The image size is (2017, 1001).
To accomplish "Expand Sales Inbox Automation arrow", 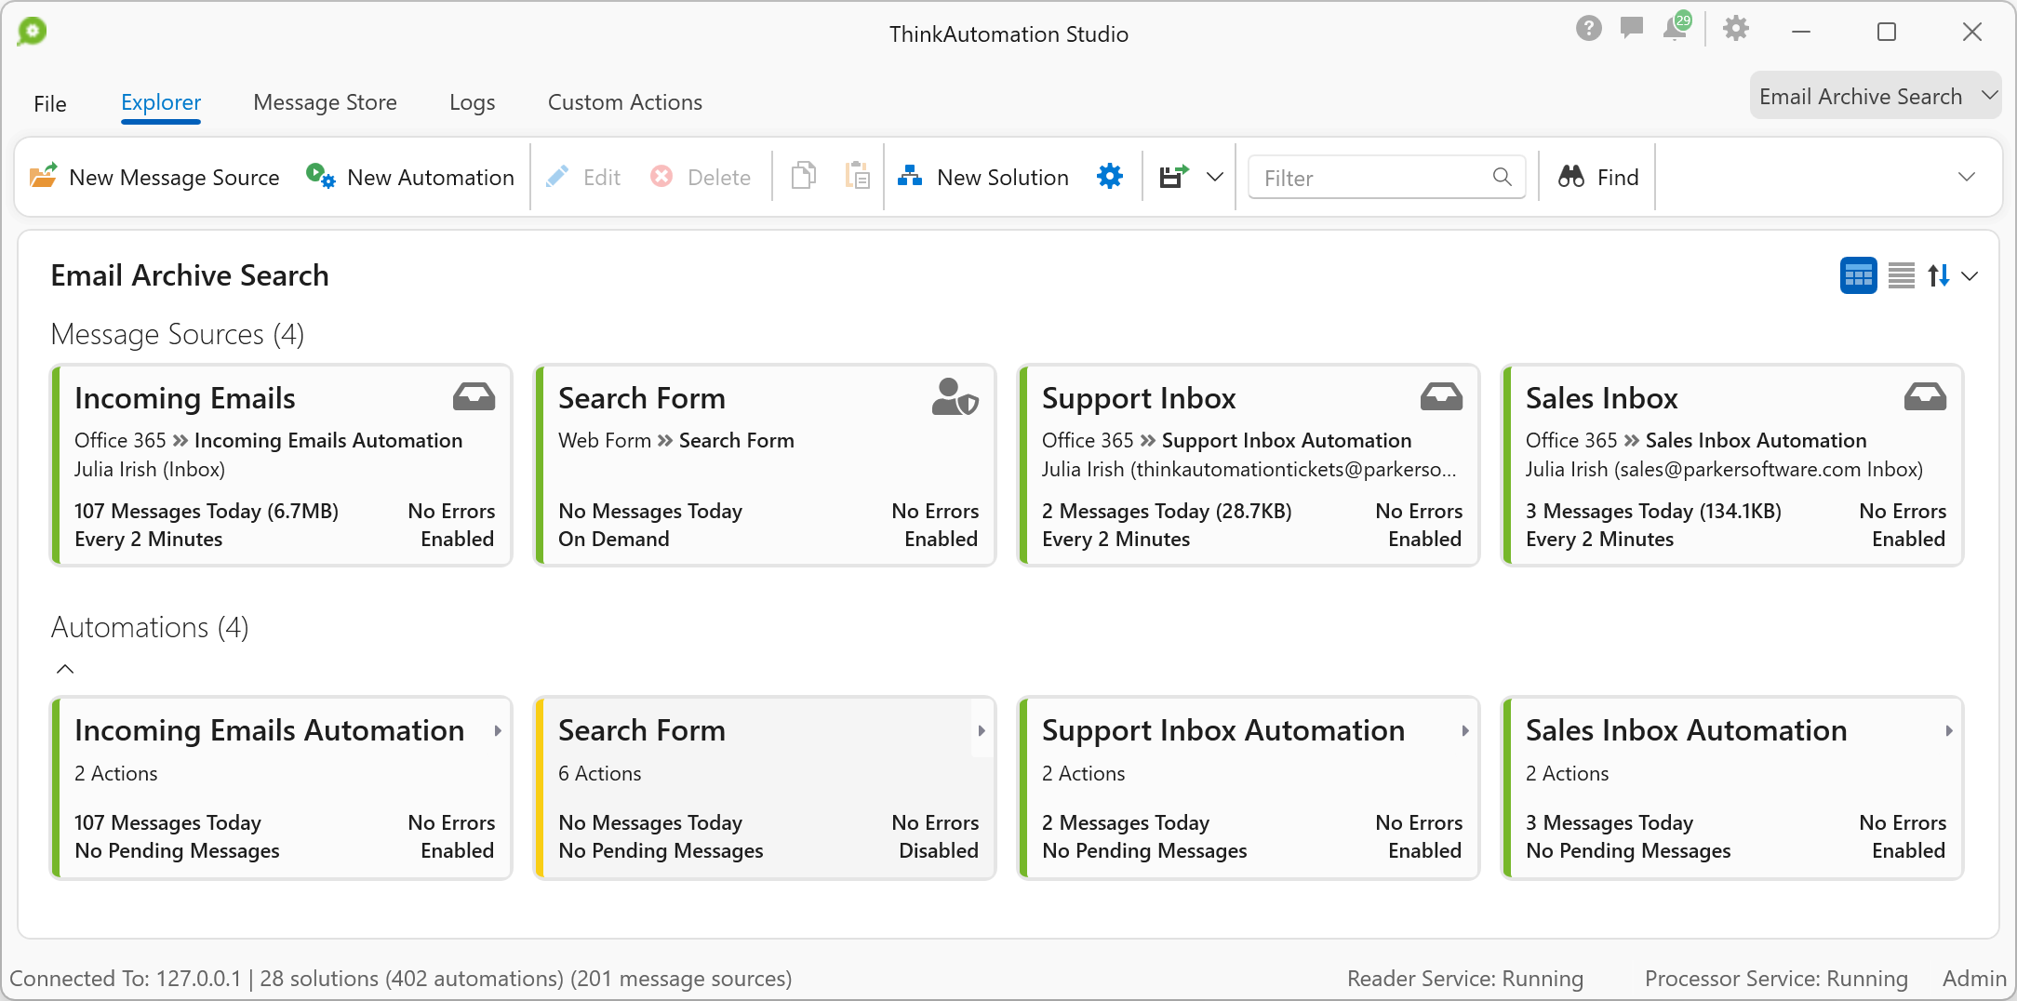I will (x=1949, y=731).
